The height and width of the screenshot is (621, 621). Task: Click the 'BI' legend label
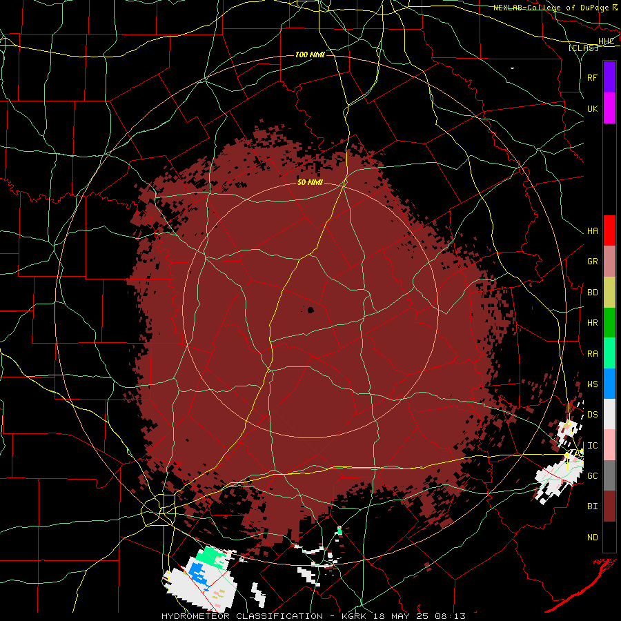[593, 506]
